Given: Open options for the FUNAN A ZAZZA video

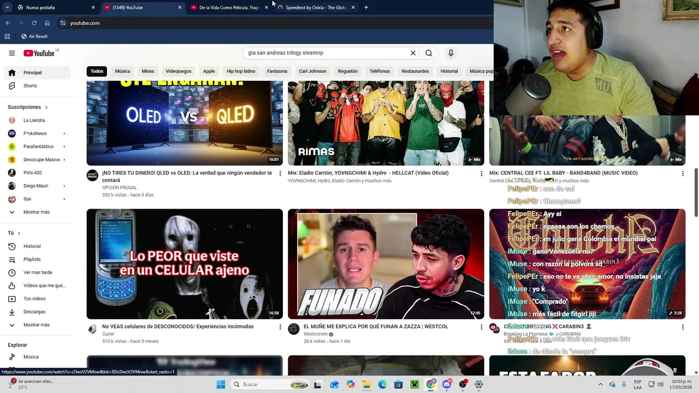Looking at the screenshot, I should [481, 327].
